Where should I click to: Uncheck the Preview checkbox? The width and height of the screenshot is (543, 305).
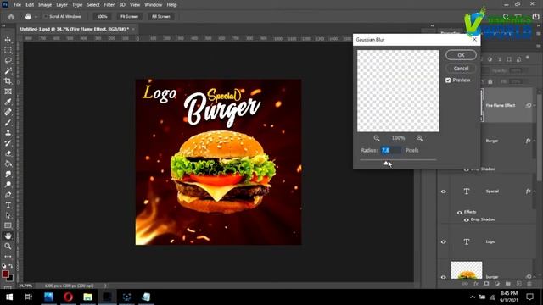(x=448, y=80)
